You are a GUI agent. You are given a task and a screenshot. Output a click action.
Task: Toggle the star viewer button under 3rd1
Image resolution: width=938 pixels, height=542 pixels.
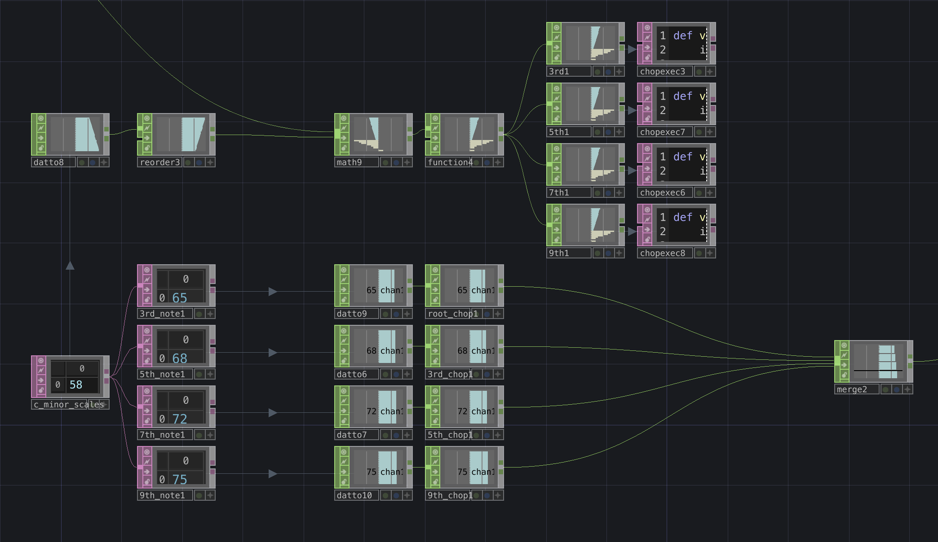[619, 71]
